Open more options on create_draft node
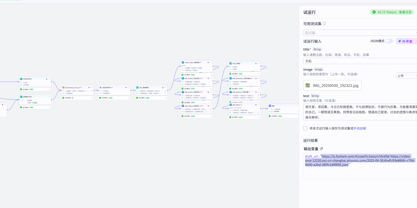This screenshot has height=208, width=417. point(211,63)
